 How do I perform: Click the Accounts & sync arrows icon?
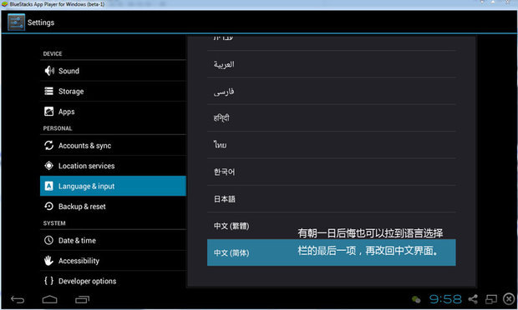point(49,145)
